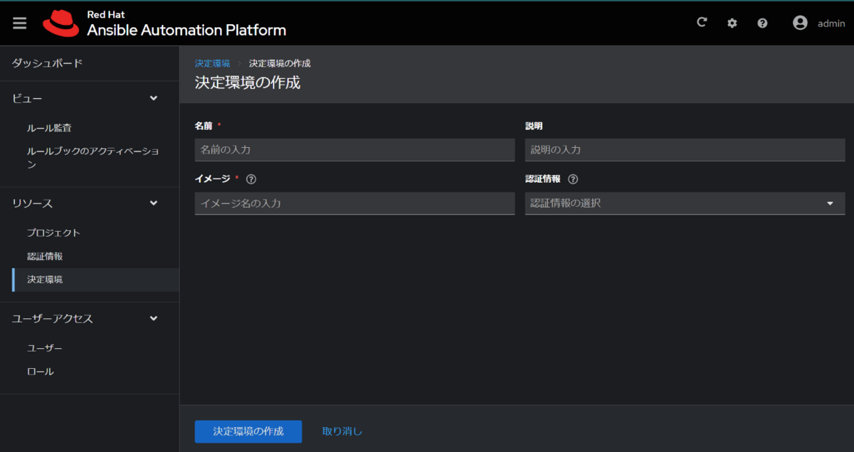Screen dimensions: 854x452
Task: Collapse the ビュー section chevron
Action: (153, 98)
